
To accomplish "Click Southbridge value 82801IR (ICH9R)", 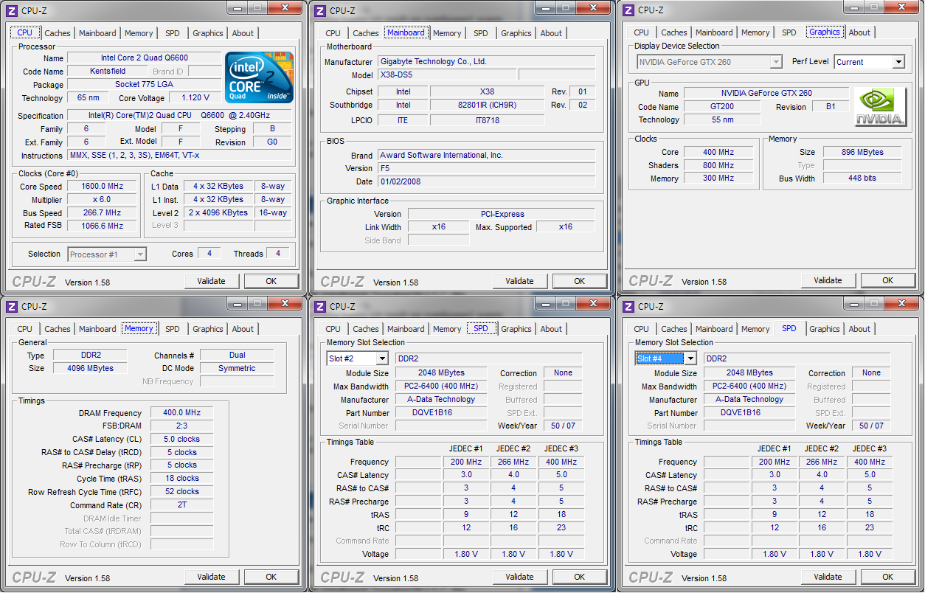I will (487, 105).
